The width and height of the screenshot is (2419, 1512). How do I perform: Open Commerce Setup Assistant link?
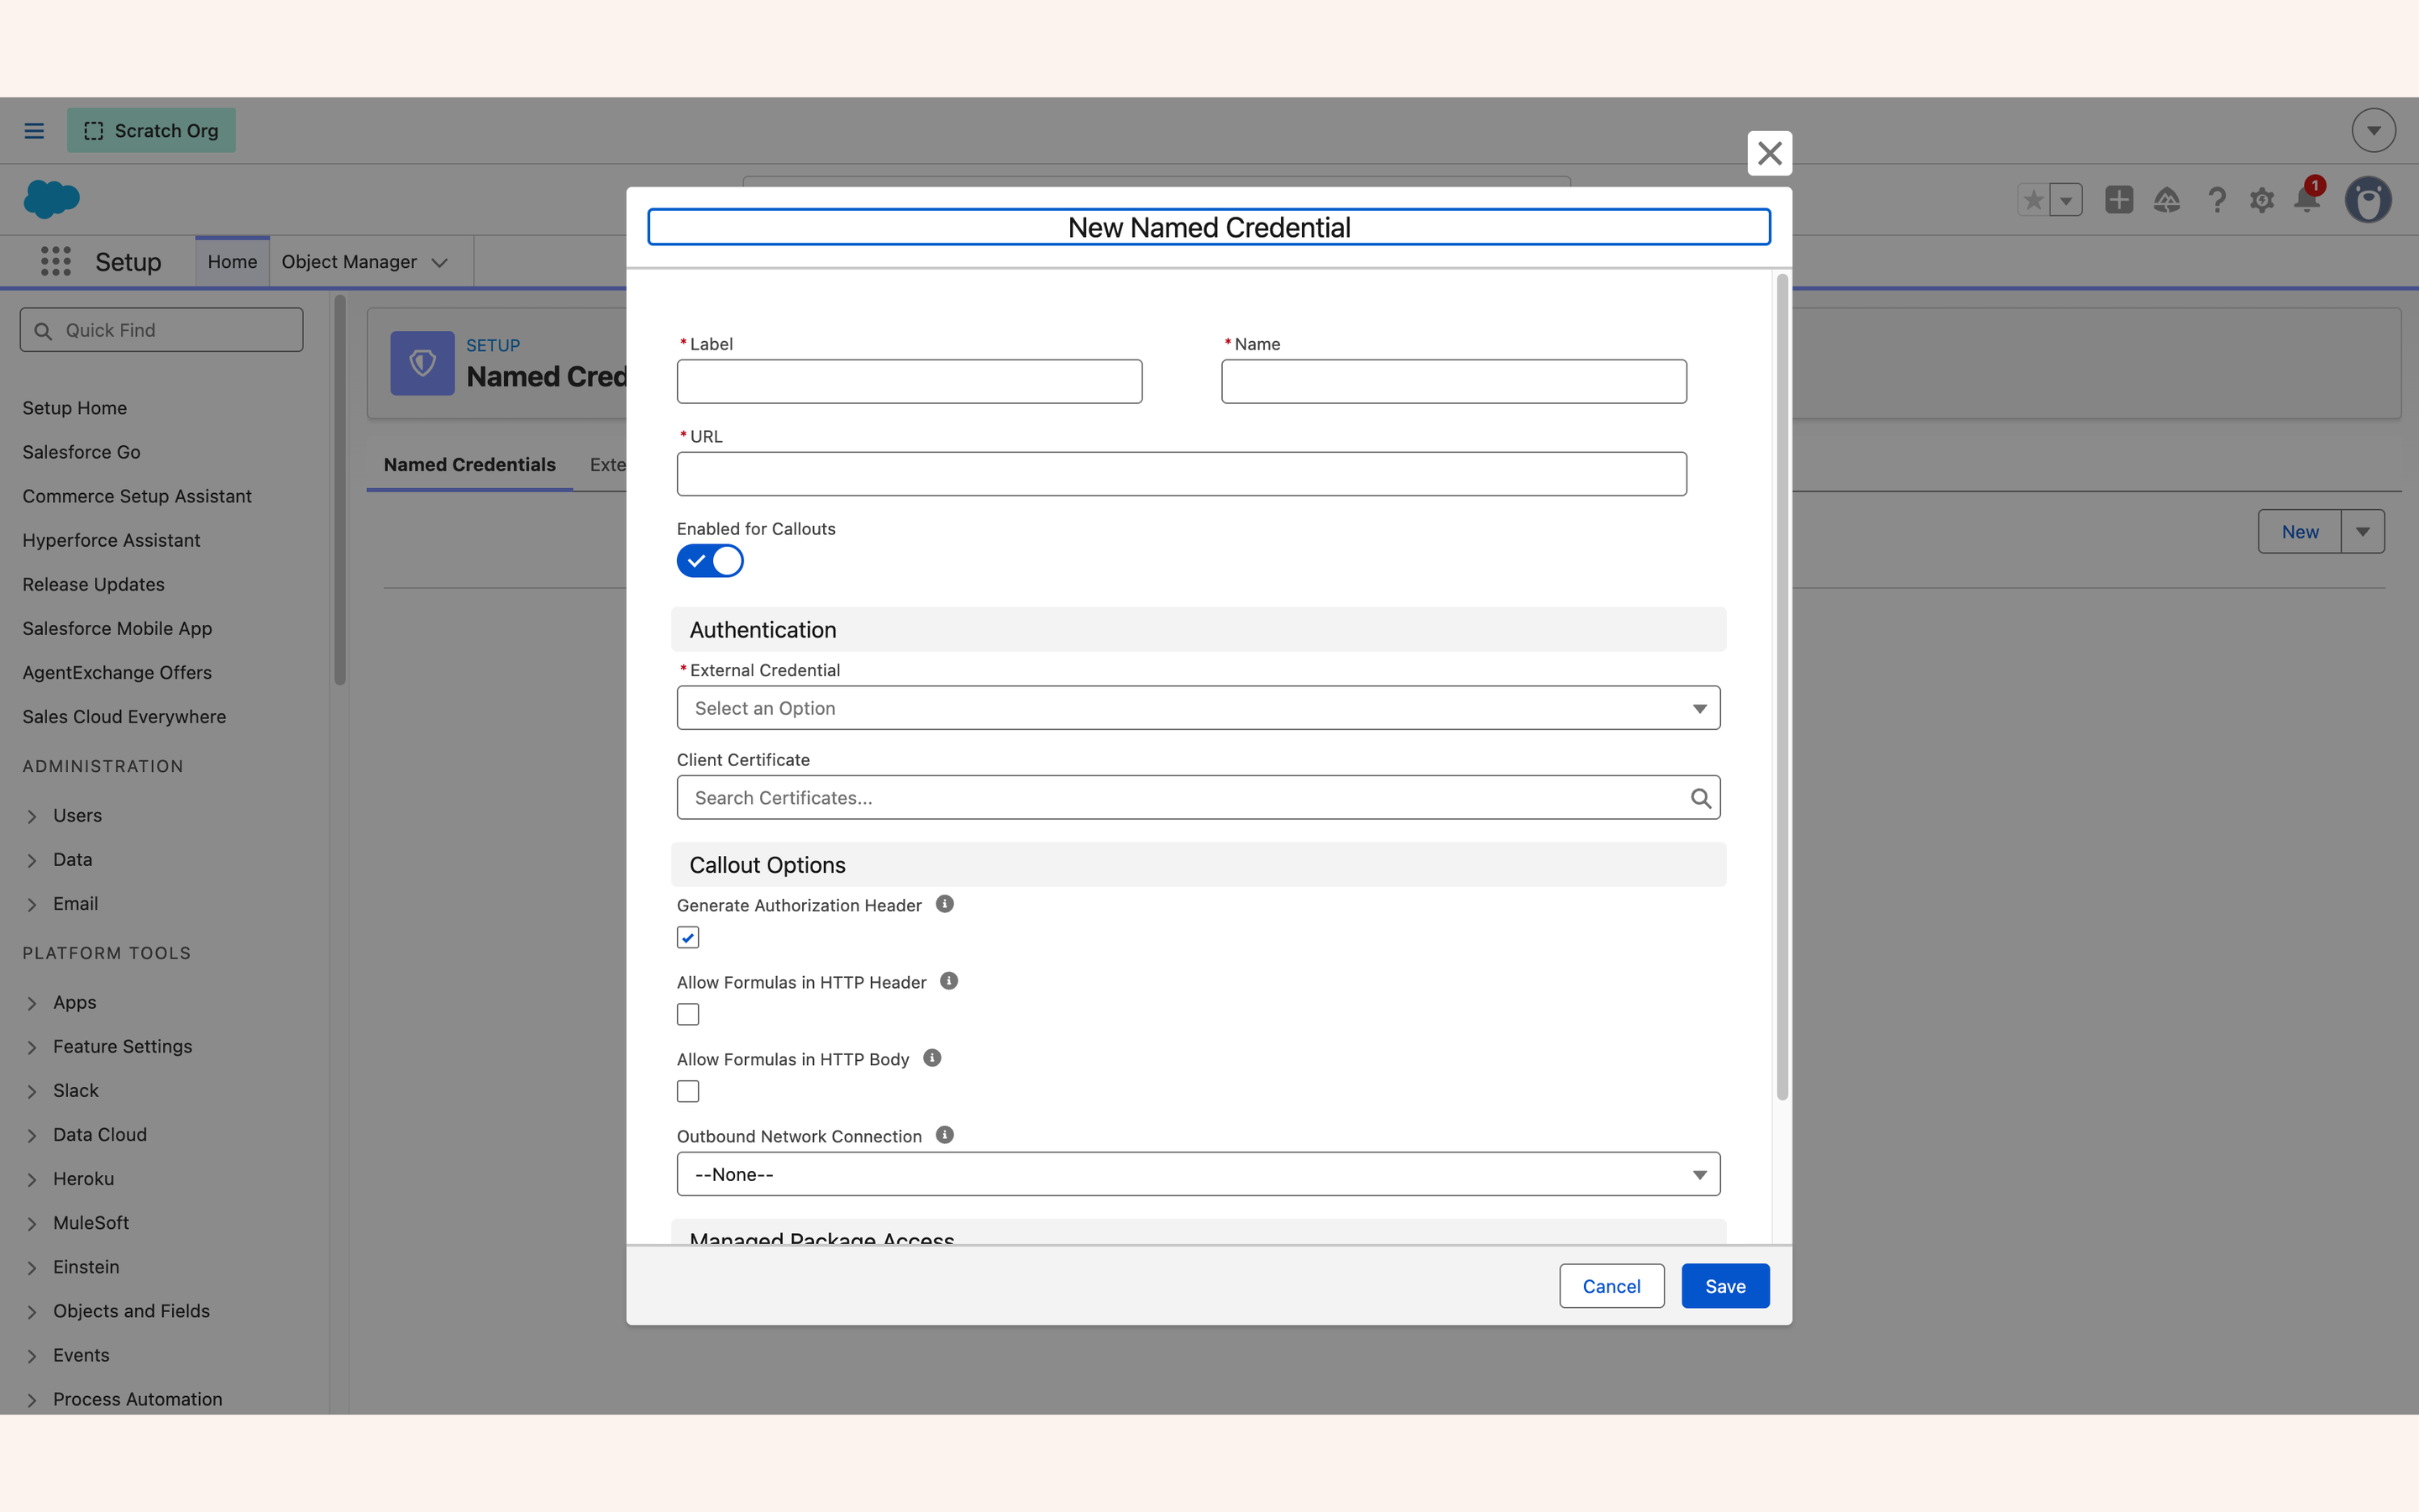137,496
